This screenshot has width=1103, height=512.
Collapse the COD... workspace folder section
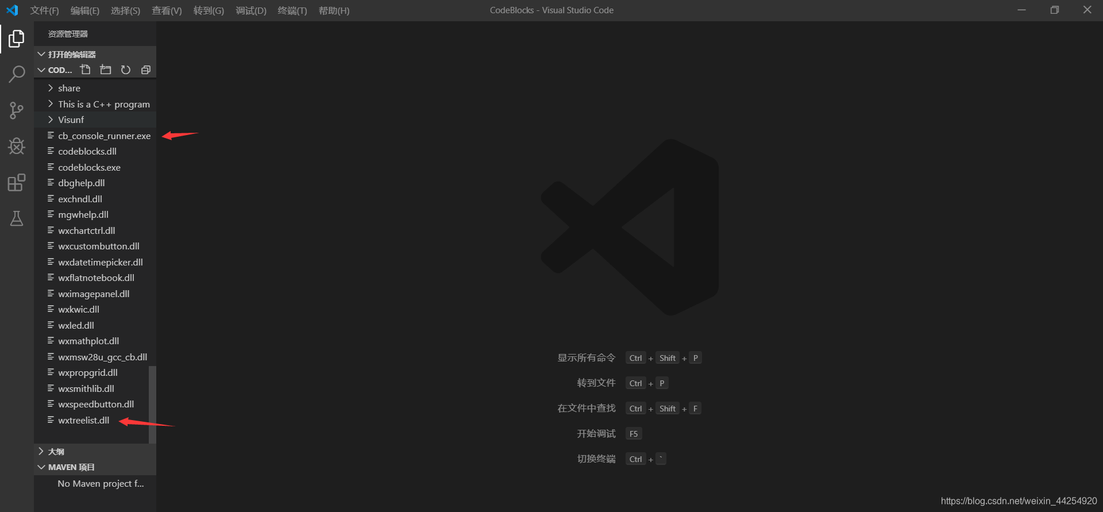pyautogui.click(x=55, y=70)
